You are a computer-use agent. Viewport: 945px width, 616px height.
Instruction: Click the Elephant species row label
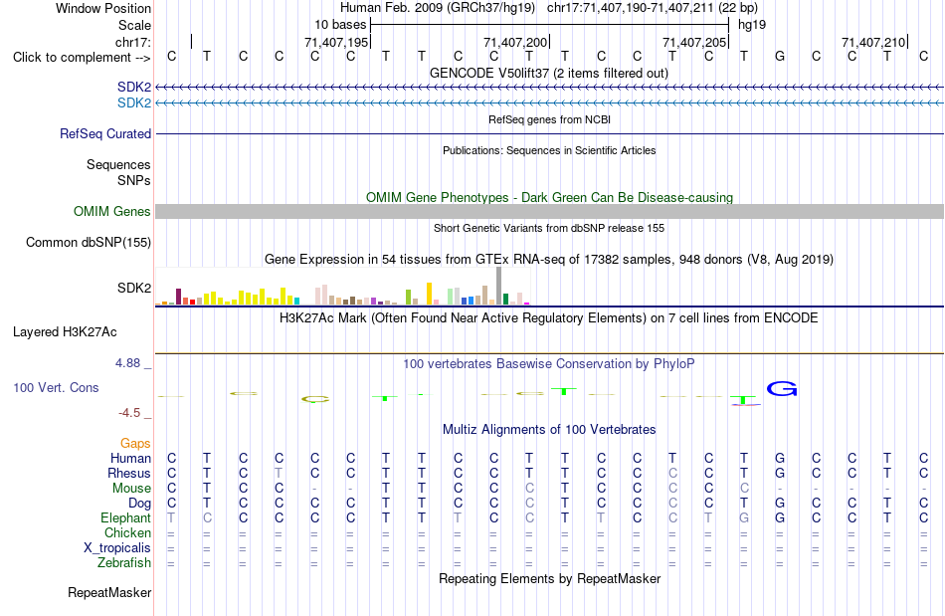point(126,517)
